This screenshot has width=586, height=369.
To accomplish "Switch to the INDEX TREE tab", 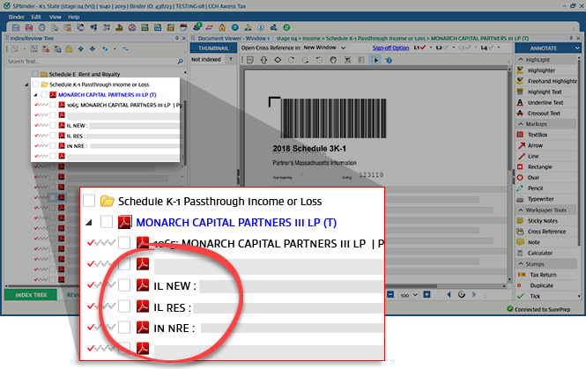I will (x=31, y=295).
